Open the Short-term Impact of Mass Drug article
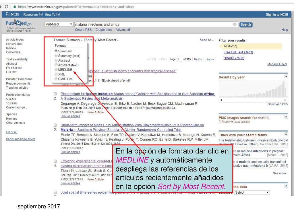Screen dimensions: 294x221 (x=132, y=127)
